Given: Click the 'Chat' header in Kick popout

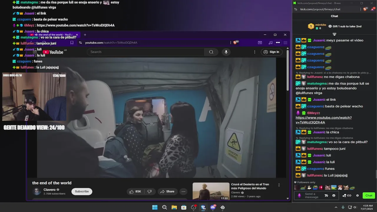Looking at the screenshot, I should coord(334,16).
